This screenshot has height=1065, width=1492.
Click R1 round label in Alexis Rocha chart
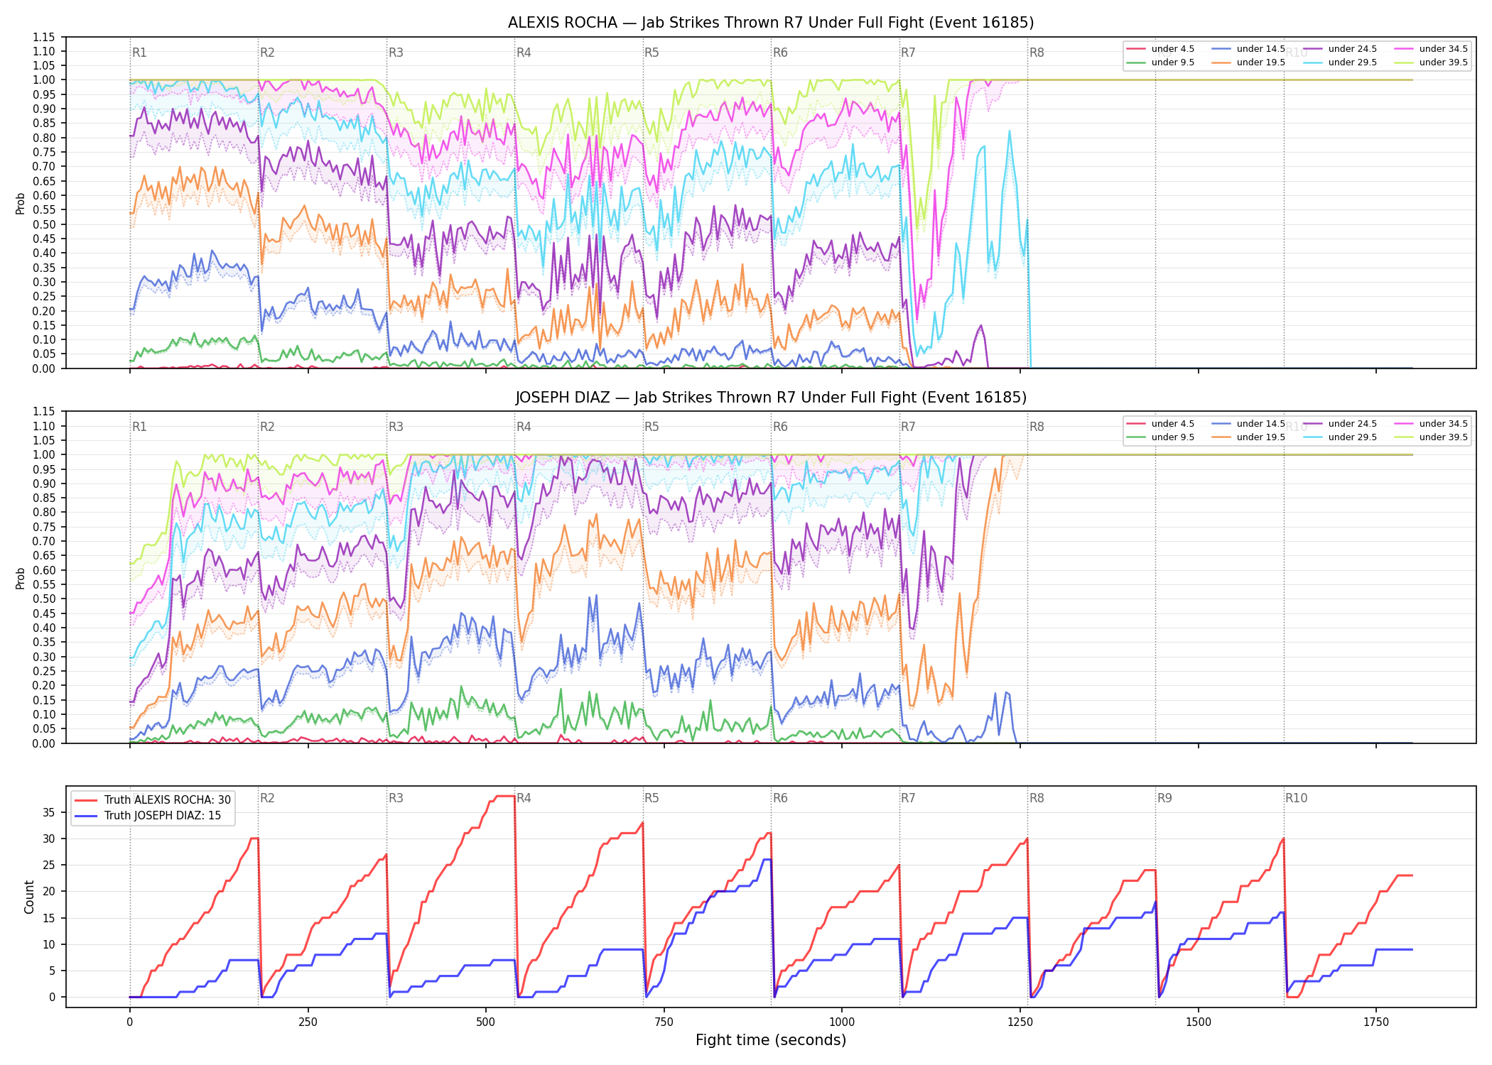(139, 53)
